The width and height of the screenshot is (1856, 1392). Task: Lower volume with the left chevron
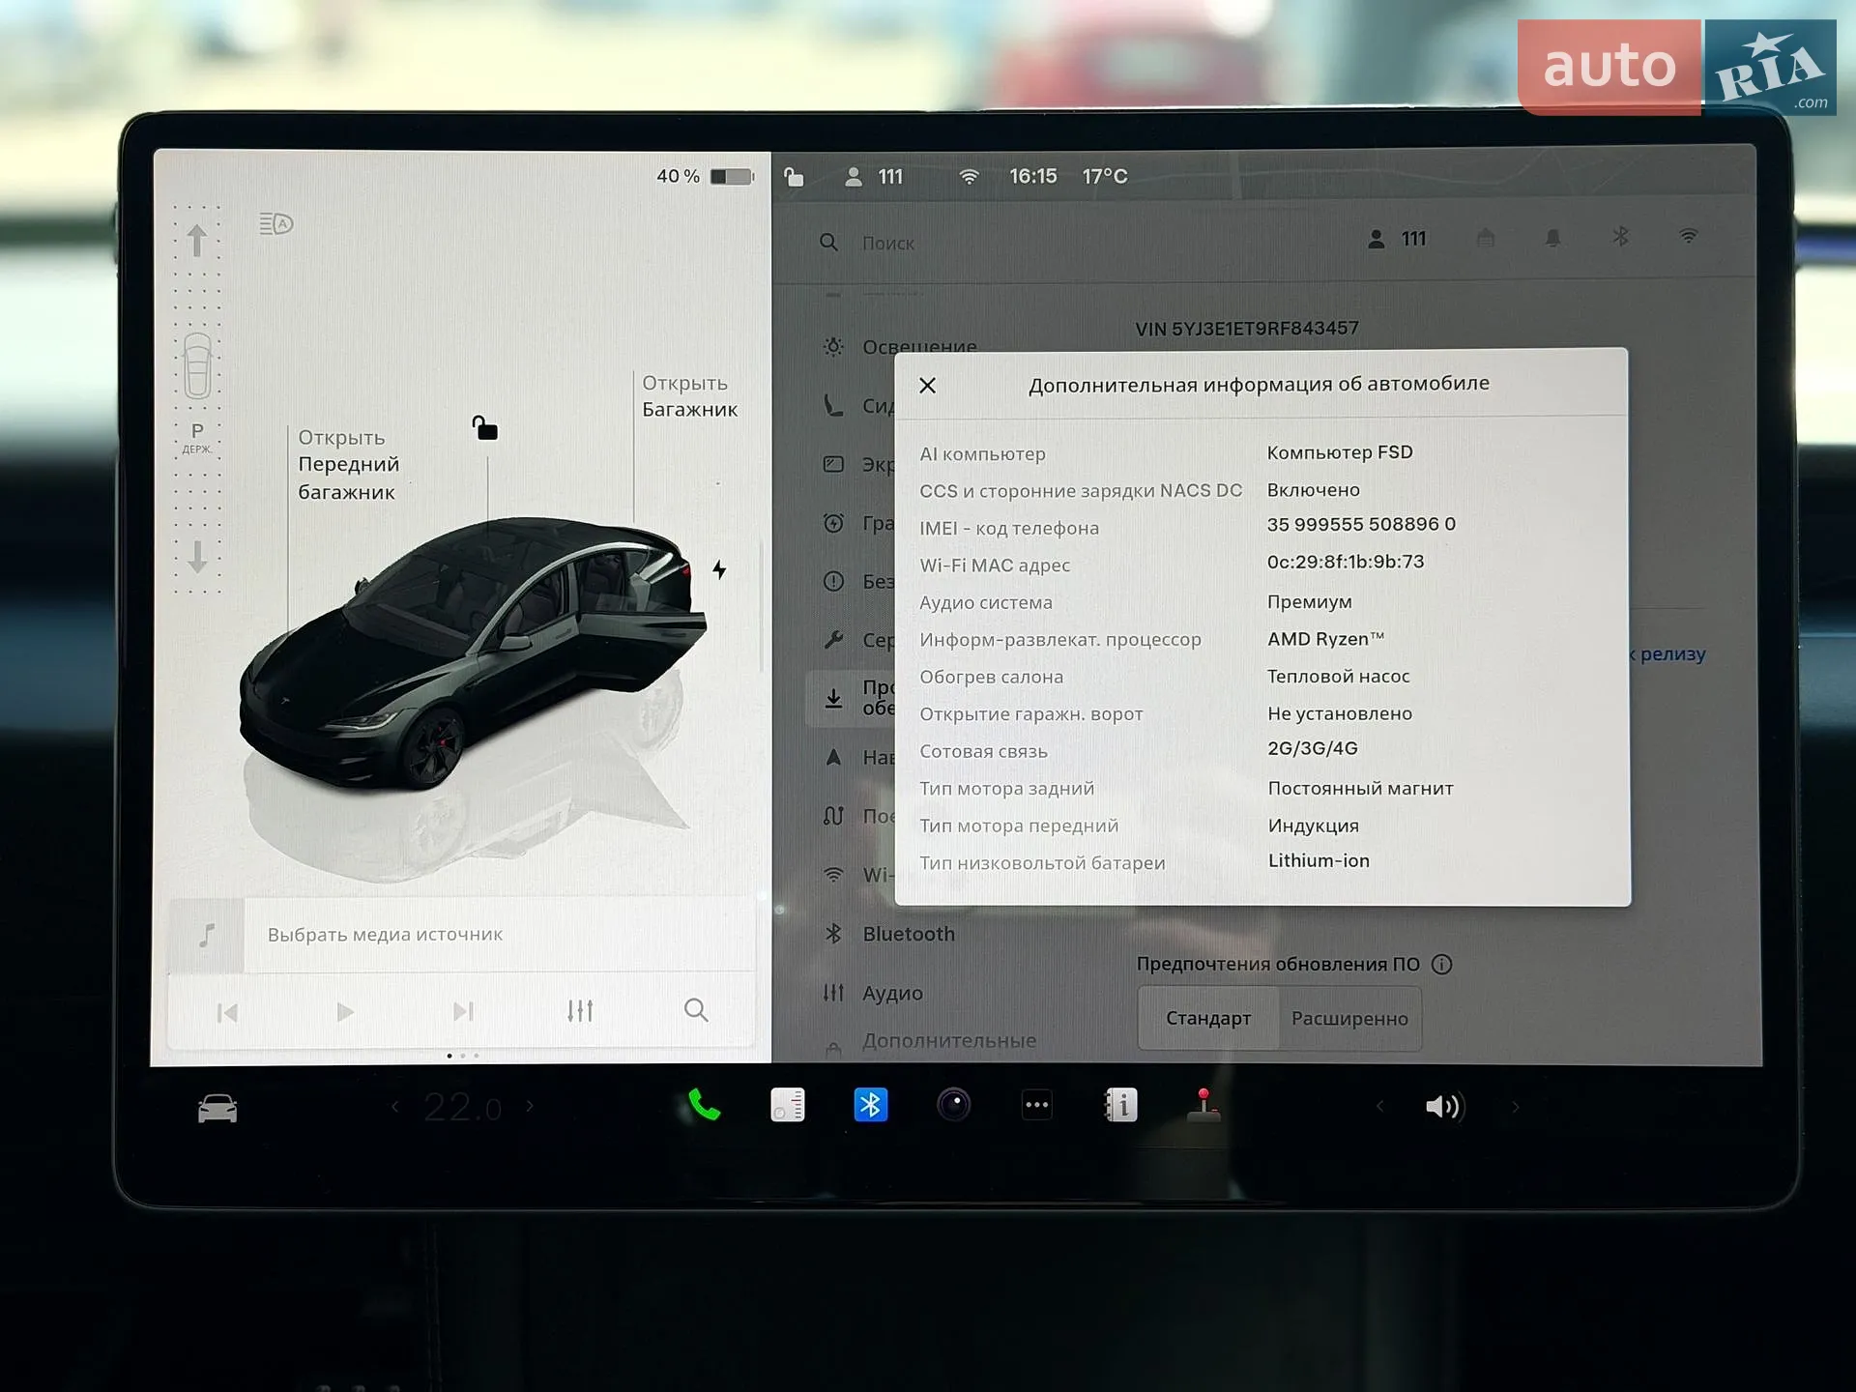point(1379,1107)
